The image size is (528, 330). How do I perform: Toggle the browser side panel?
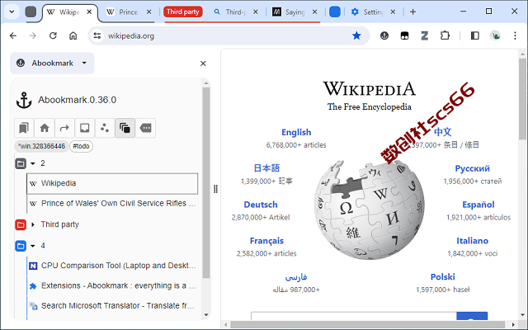click(x=475, y=35)
